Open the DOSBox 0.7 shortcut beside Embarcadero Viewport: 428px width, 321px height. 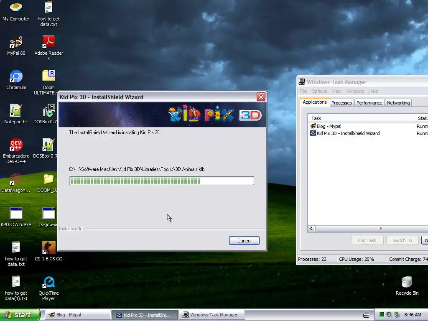point(46,148)
